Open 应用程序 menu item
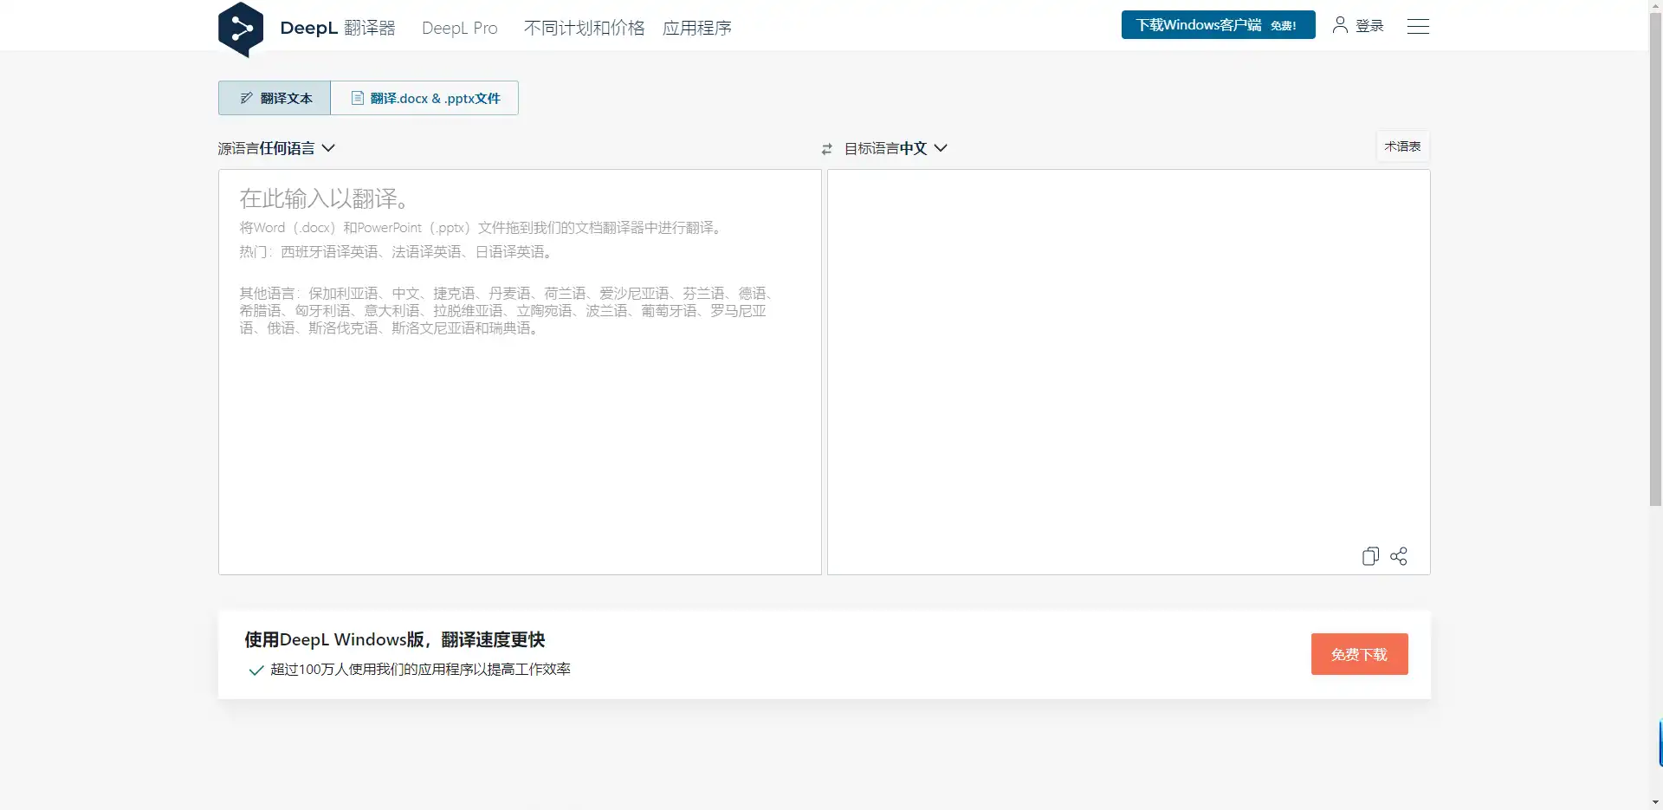 click(x=697, y=28)
